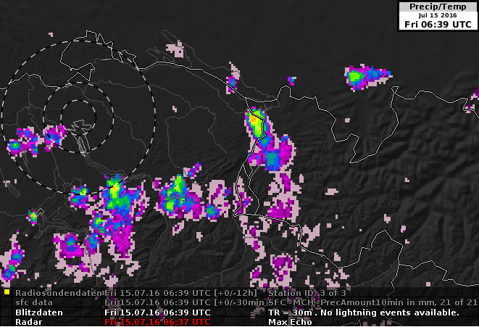Viewport: 479px width, 327px height.
Task: Select the sfc data row label
Action: coord(34,302)
